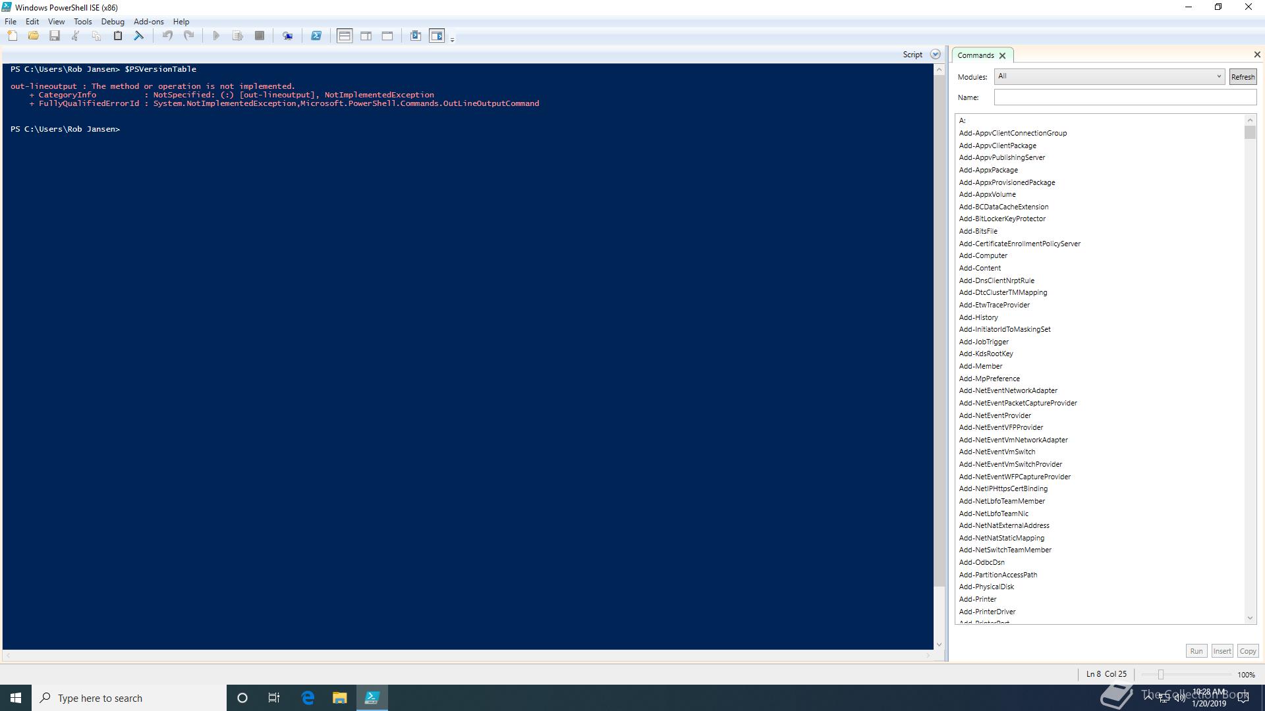Click the Insert button in the Commands pane
1265x711 pixels.
1222,651
